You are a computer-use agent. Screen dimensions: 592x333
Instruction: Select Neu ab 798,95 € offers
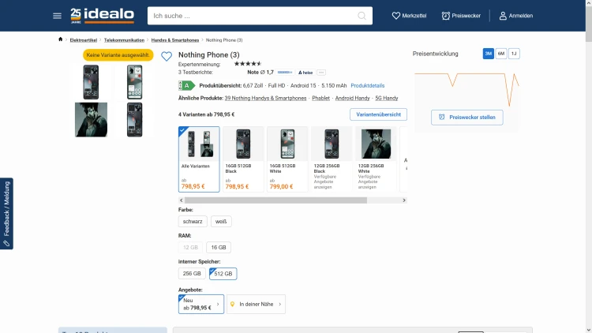[x=201, y=304]
